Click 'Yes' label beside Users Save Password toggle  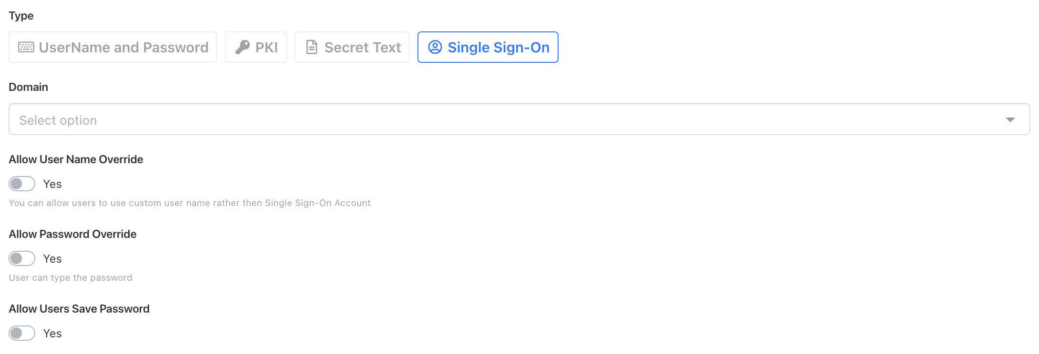(x=52, y=334)
